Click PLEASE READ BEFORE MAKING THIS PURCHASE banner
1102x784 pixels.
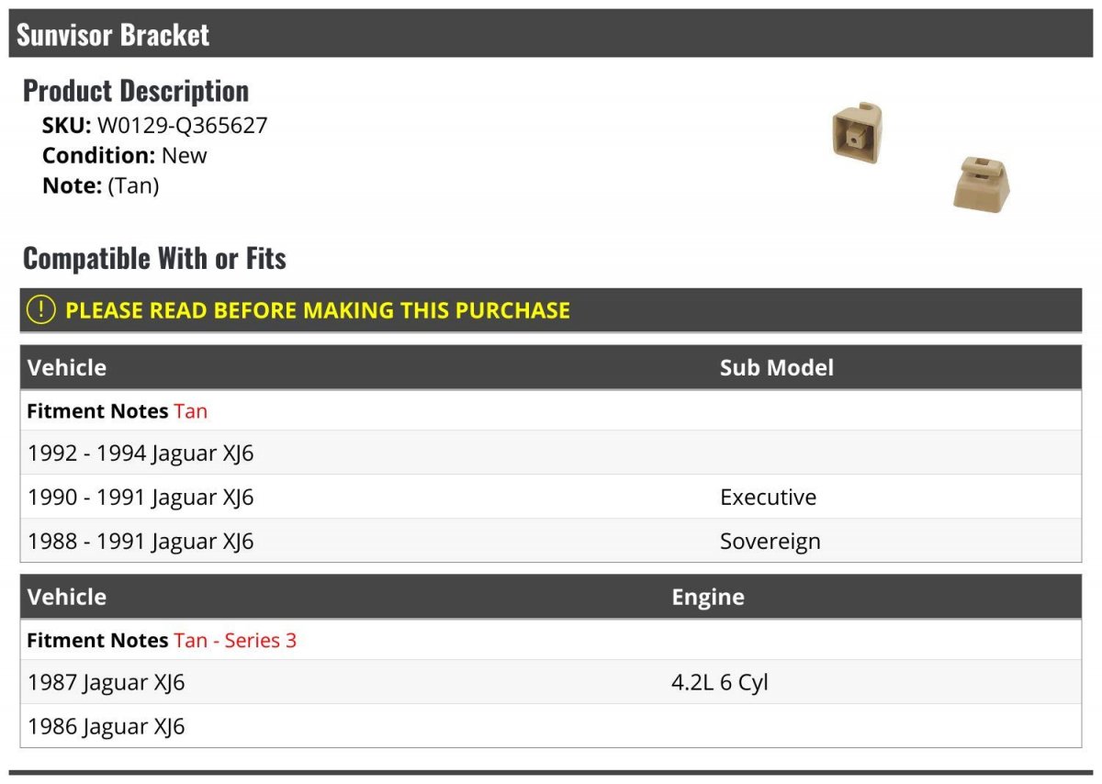click(x=551, y=310)
